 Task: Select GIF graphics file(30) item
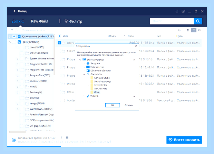tap(40, 126)
